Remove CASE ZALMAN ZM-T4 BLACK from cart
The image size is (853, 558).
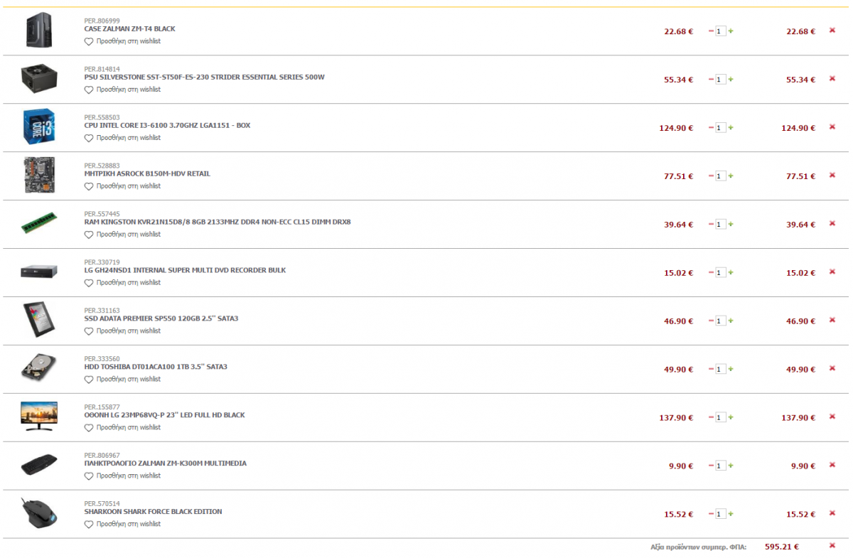pyautogui.click(x=832, y=31)
